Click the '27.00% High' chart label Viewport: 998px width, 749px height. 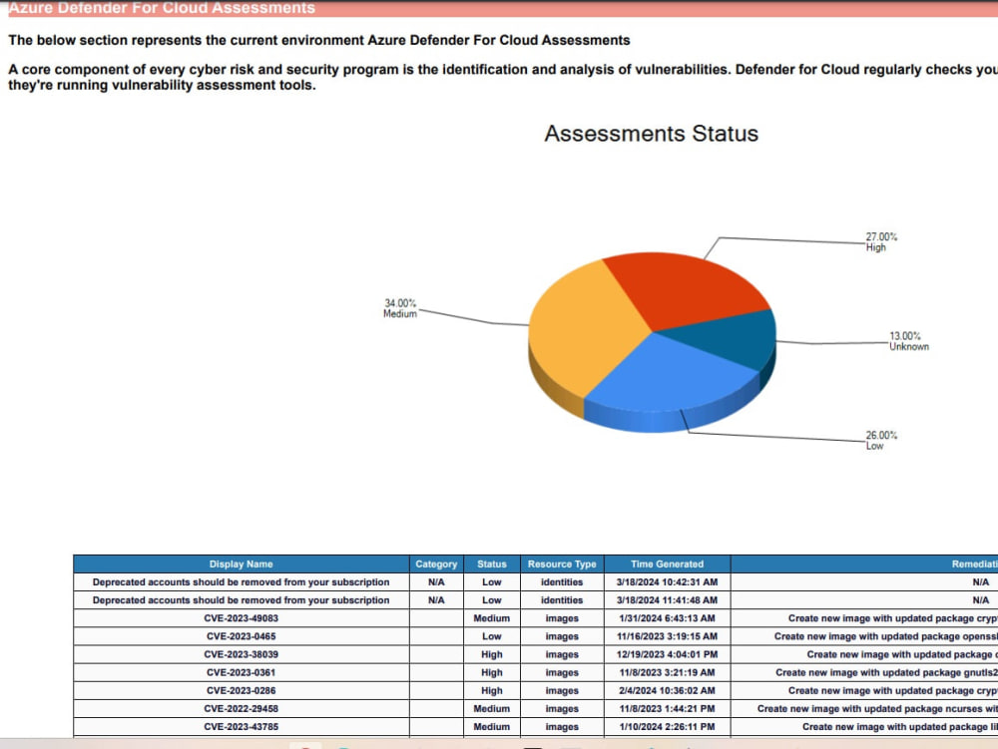coord(881,241)
